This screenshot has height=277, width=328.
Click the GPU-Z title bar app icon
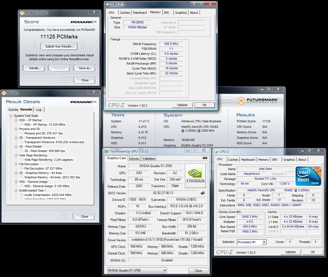tap(107, 151)
